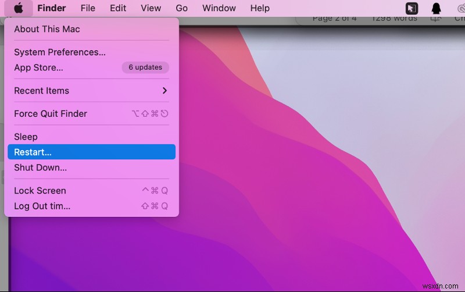Open the Apple menu icon
The height and width of the screenshot is (292, 465).
click(19, 8)
